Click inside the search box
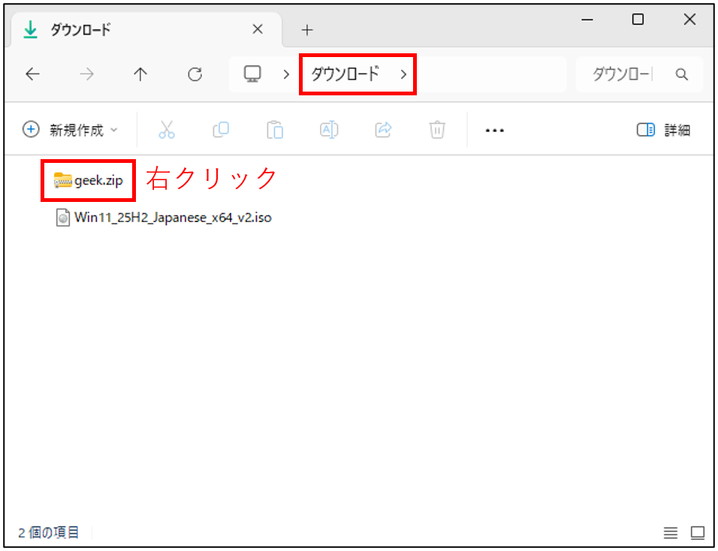The width and height of the screenshot is (718, 551). click(x=631, y=74)
